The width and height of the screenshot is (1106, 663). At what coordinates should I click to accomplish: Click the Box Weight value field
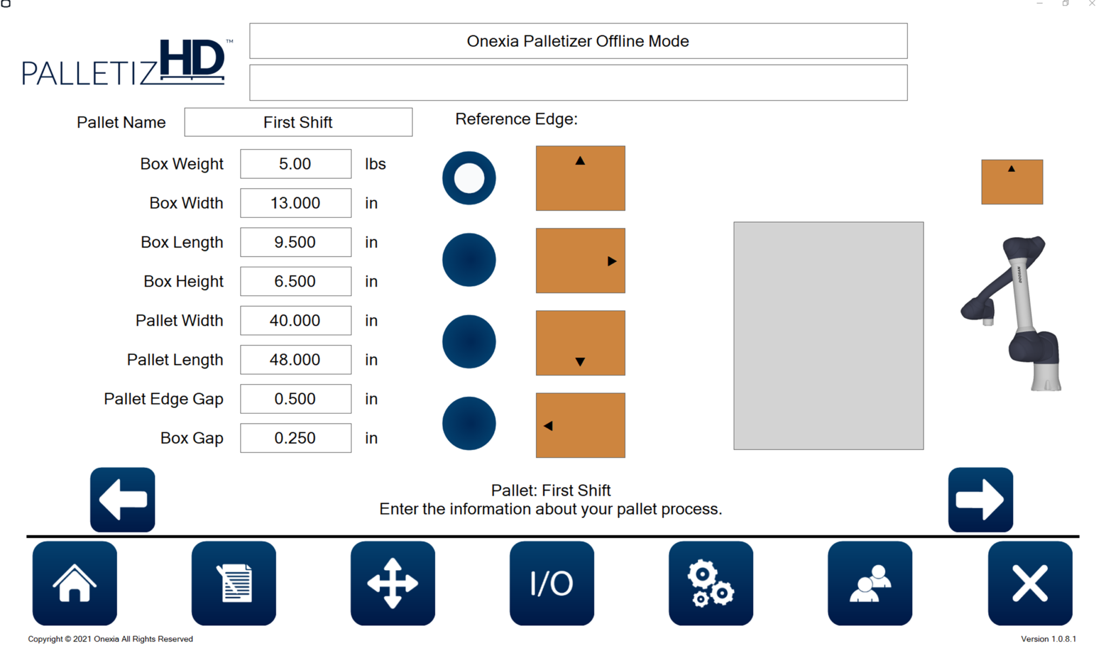coord(295,163)
